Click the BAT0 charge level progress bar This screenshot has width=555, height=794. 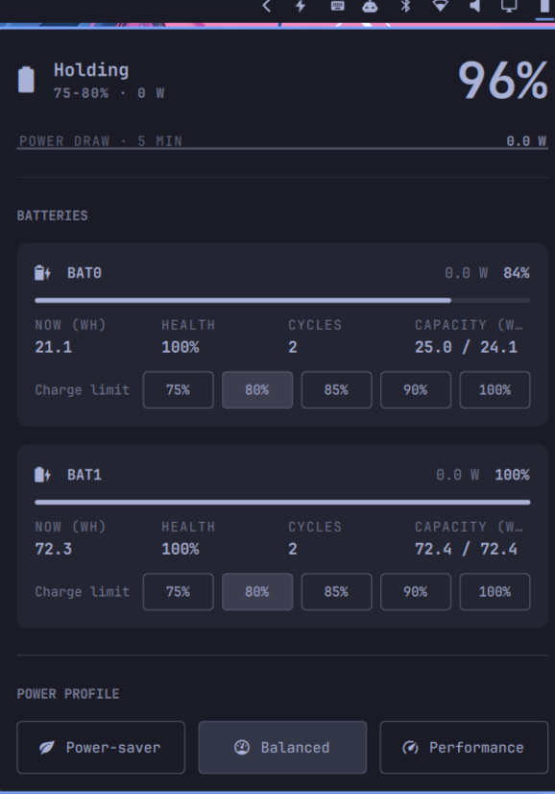click(x=282, y=300)
